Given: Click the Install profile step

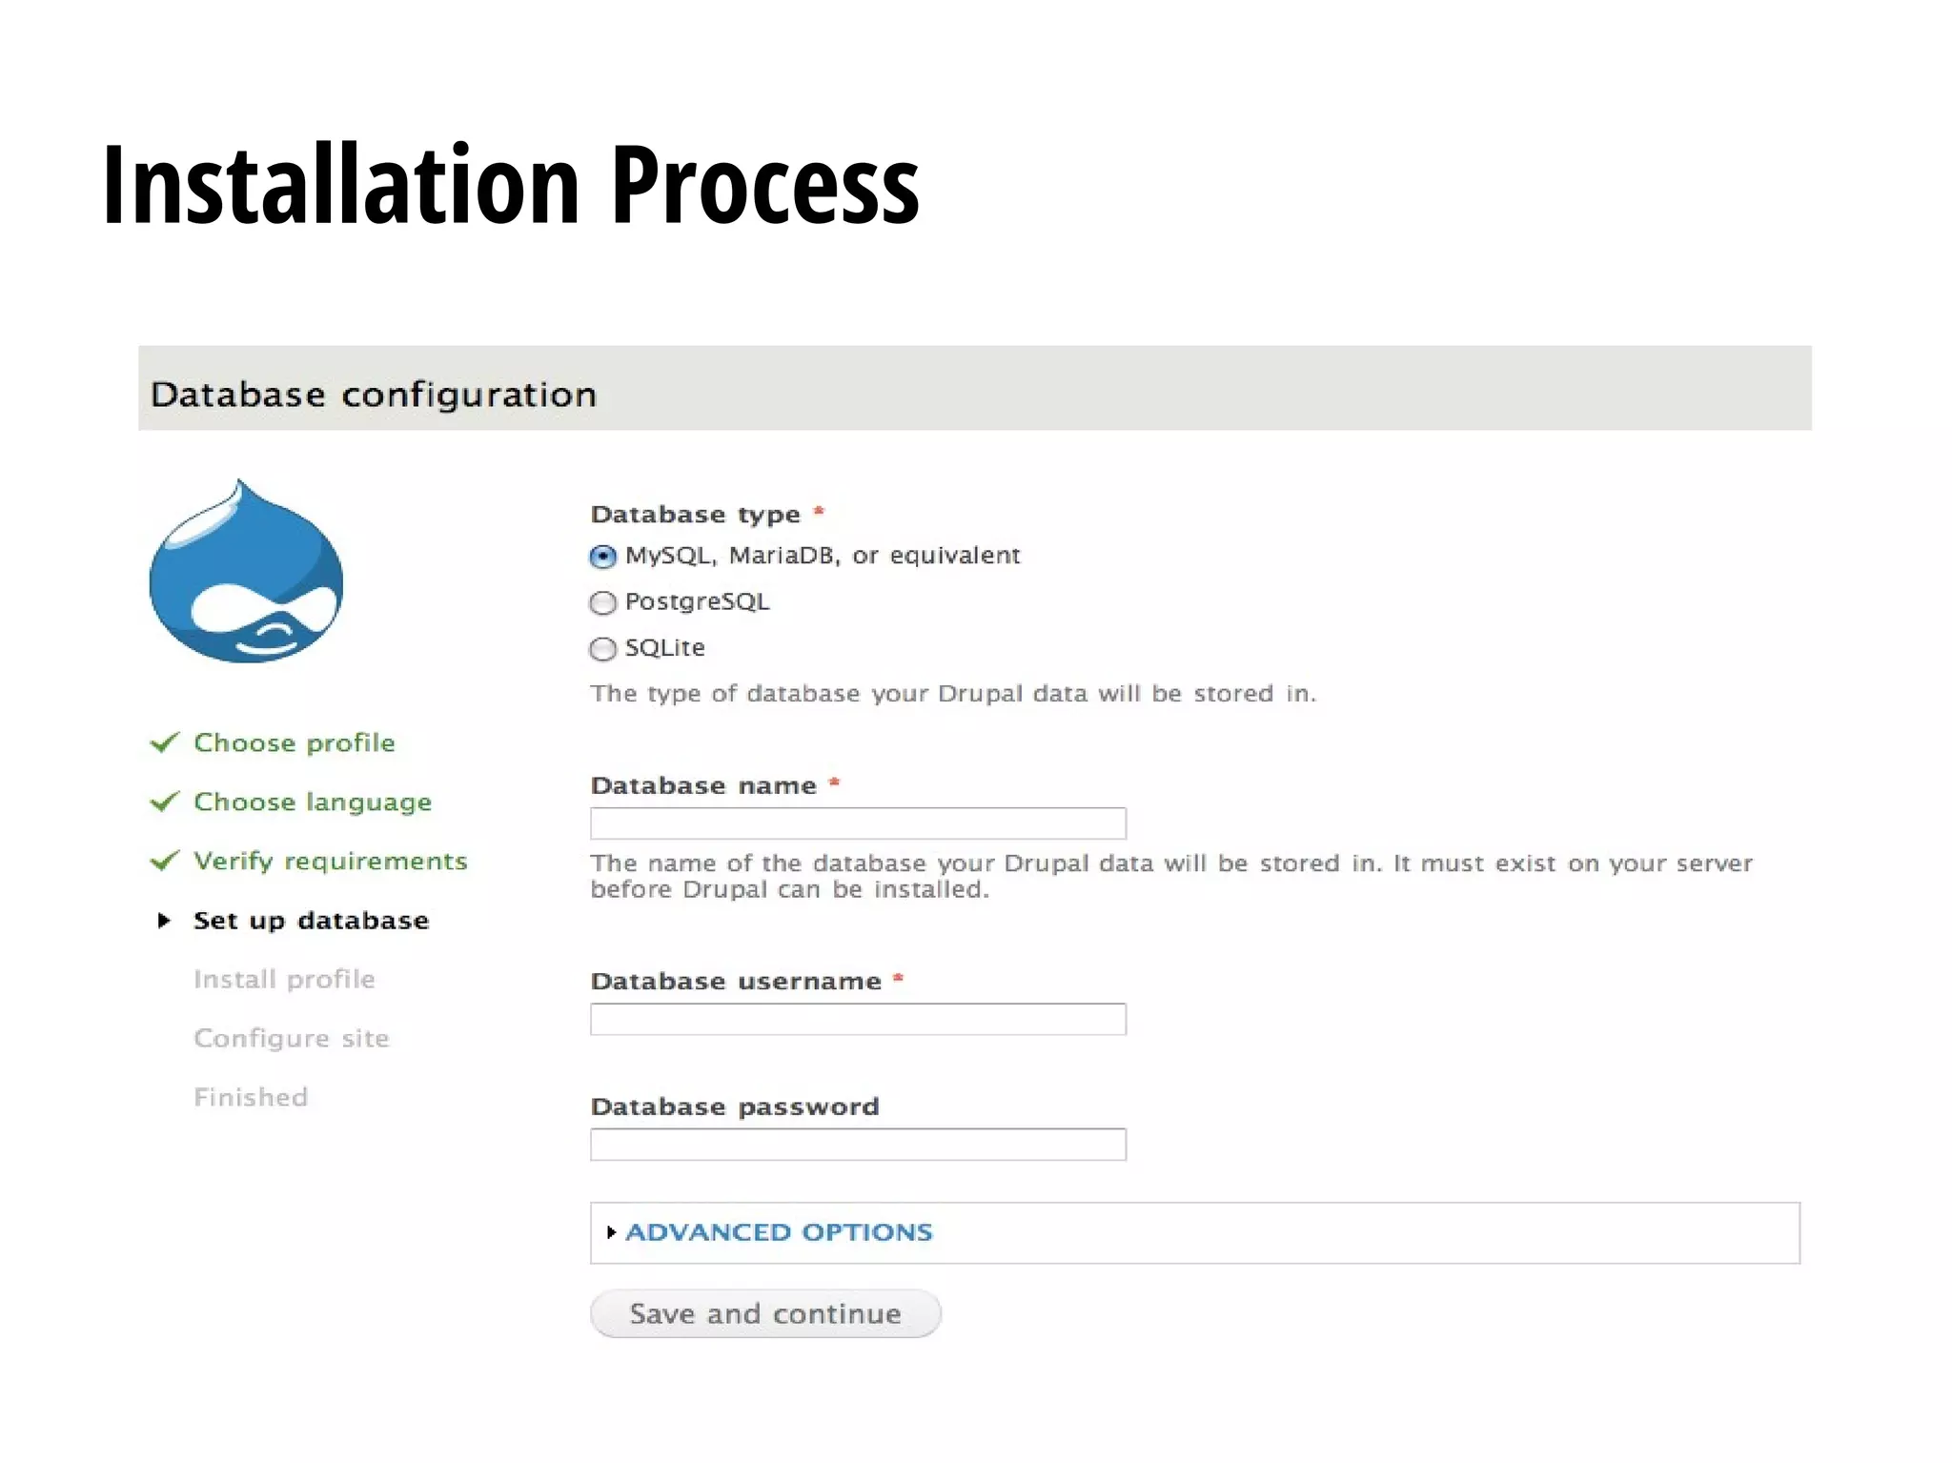Looking at the screenshot, I should (x=284, y=979).
